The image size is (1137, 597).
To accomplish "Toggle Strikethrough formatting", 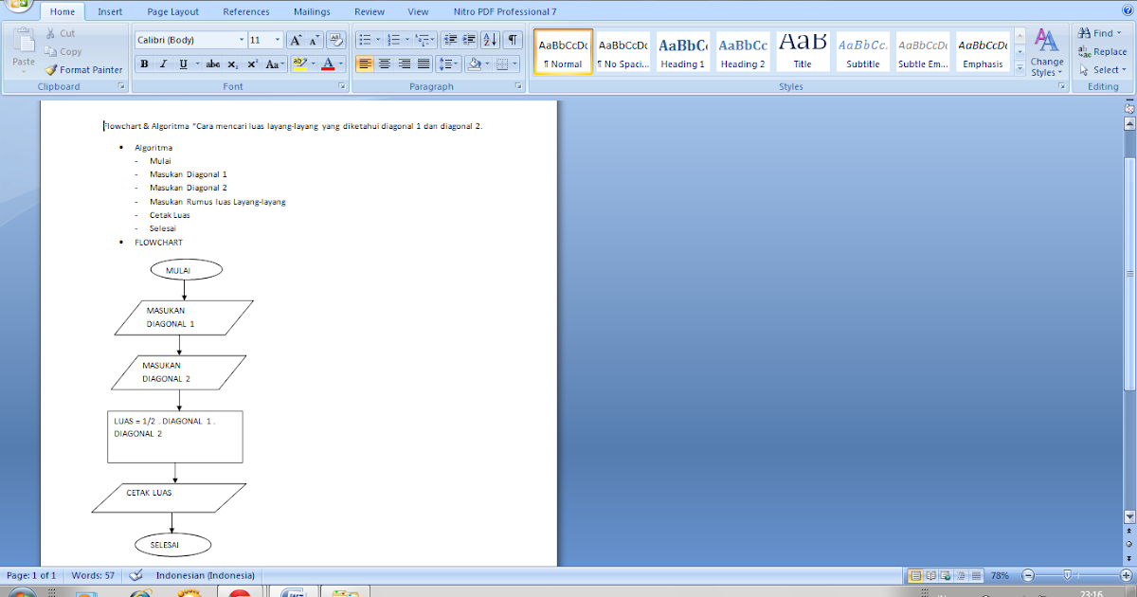I will (213, 64).
